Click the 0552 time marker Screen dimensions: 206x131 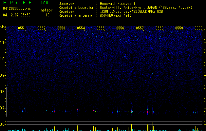point(42,28)
